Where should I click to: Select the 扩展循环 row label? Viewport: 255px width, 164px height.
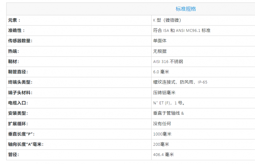point(18,124)
